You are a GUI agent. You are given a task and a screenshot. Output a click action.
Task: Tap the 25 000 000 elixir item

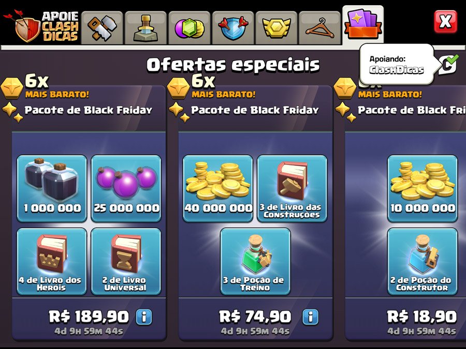[x=126, y=188]
